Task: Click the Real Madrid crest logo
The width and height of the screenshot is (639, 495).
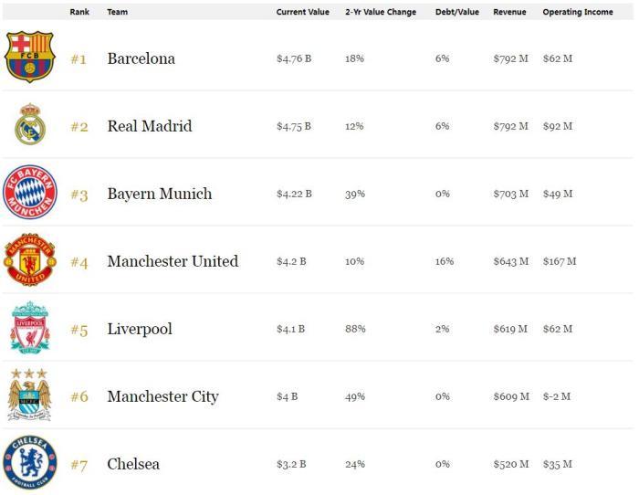Action: pos(30,125)
